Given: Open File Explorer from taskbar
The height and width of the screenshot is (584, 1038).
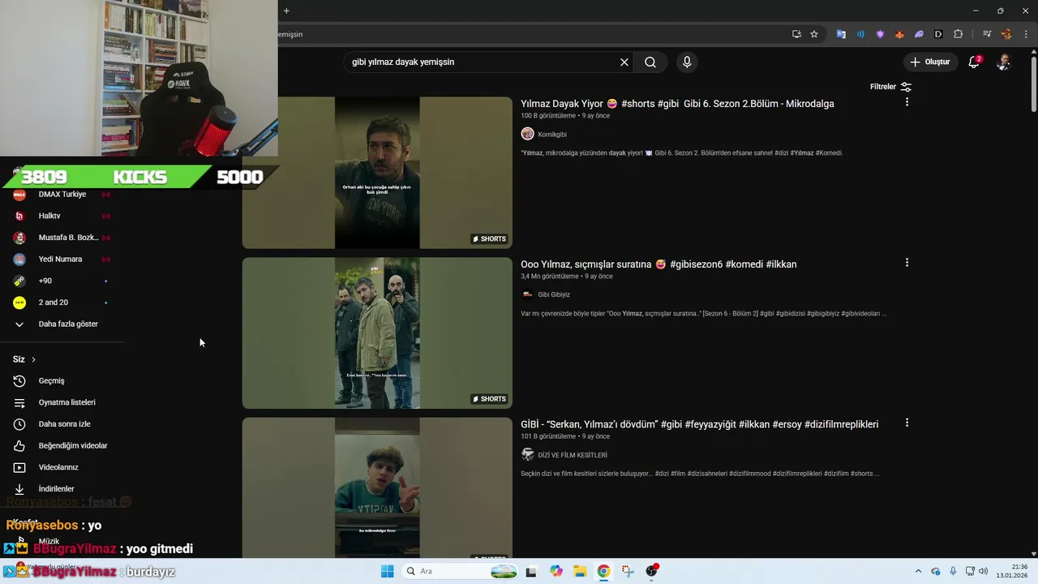Looking at the screenshot, I should coord(580,571).
